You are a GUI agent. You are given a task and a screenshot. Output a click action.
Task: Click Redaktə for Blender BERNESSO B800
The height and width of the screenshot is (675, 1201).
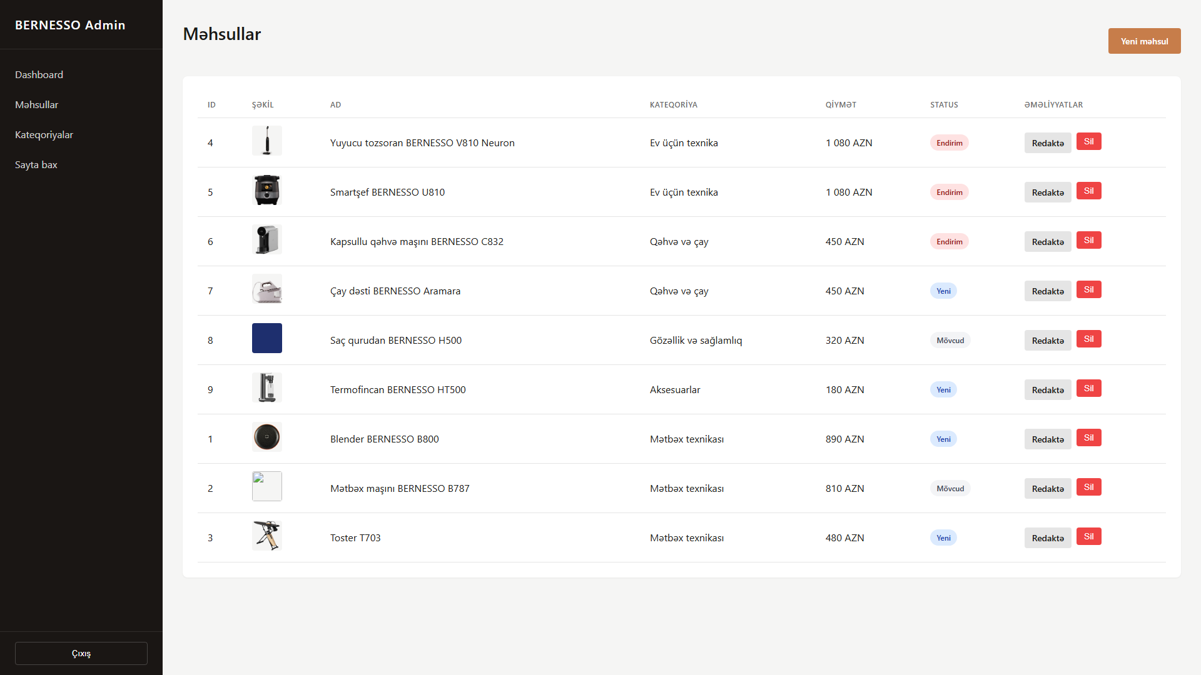tap(1048, 439)
